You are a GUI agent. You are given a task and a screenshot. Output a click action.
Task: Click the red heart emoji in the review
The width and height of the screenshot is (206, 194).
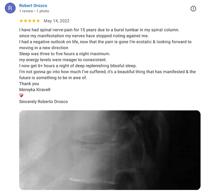click(x=21, y=95)
